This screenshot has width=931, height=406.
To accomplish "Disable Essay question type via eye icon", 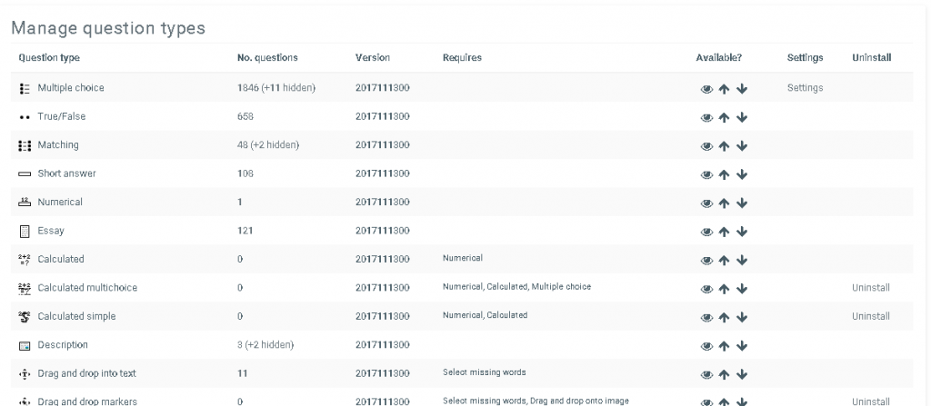I will pos(706,232).
